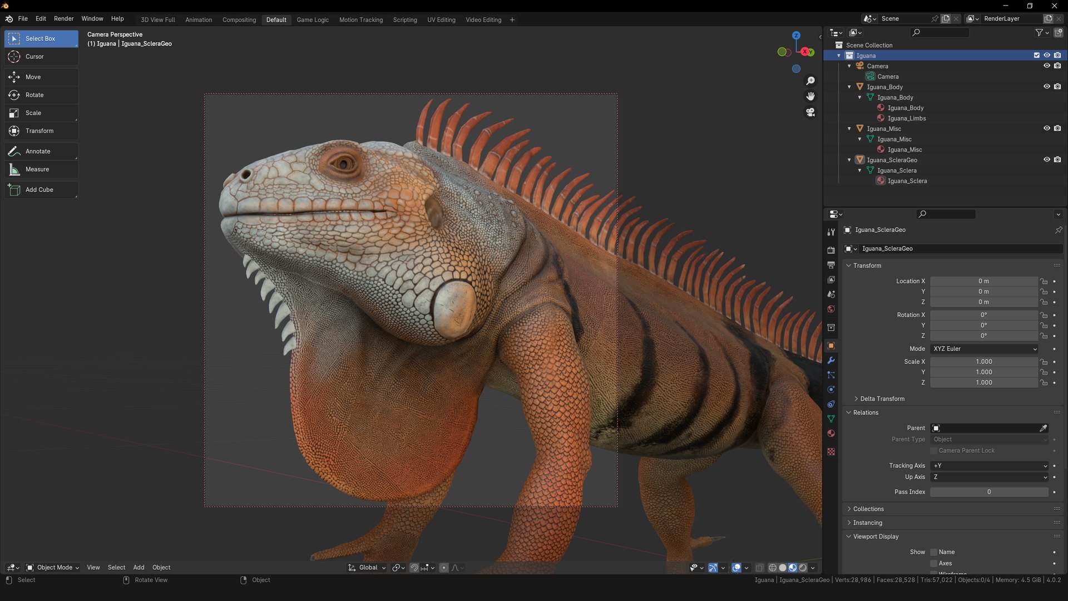Open the Tracking Axis +Y dropdown
Screen dimensions: 1068x601
pos(990,466)
